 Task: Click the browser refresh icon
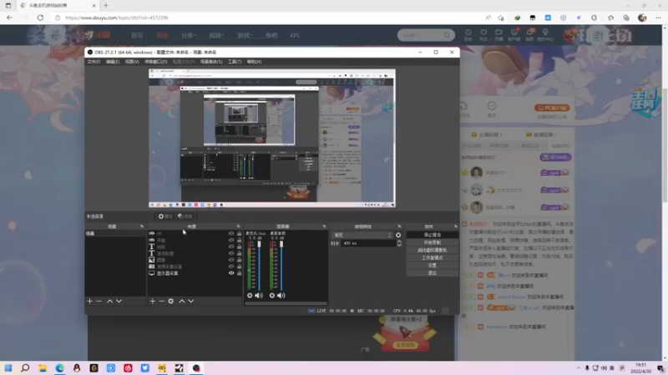(x=40, y=17)
